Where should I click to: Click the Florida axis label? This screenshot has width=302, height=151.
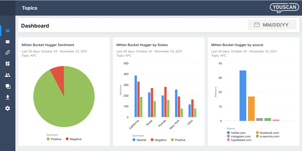pos(162,123)
